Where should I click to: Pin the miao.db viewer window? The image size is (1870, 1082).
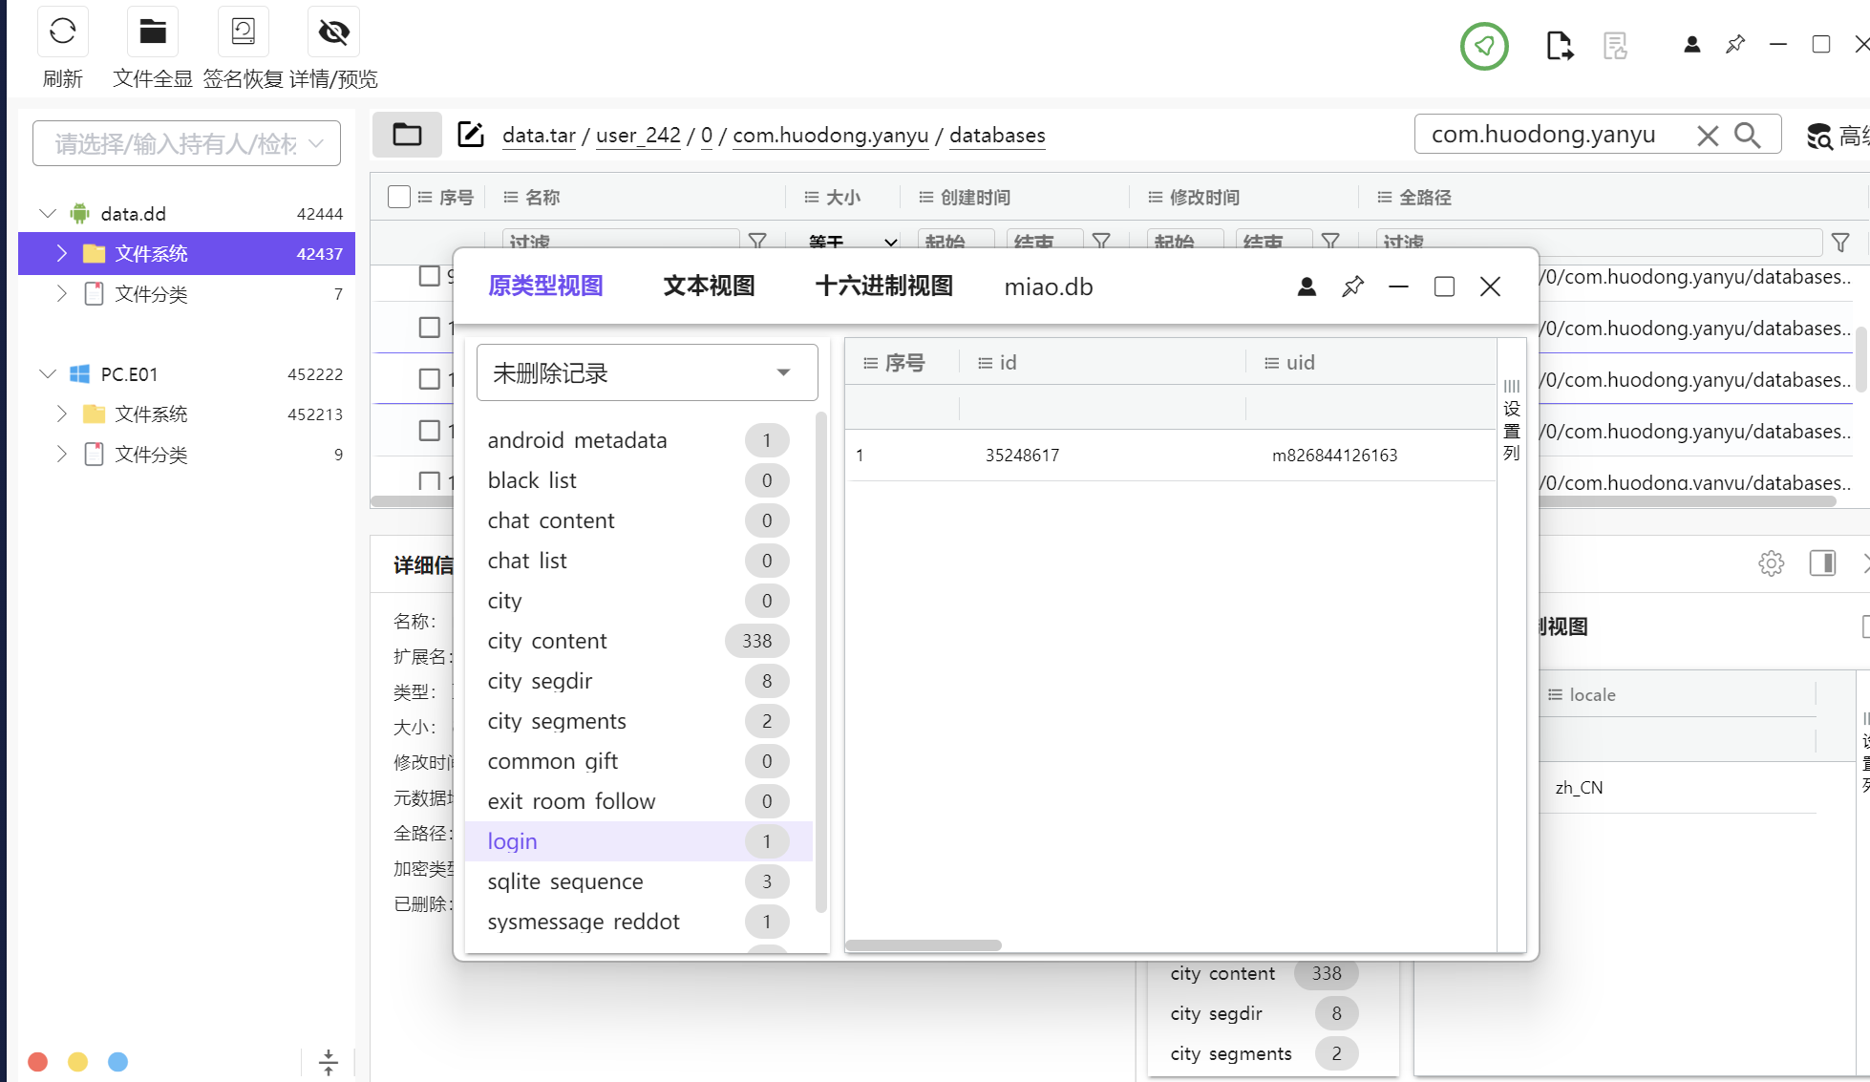click(1352, 286)
